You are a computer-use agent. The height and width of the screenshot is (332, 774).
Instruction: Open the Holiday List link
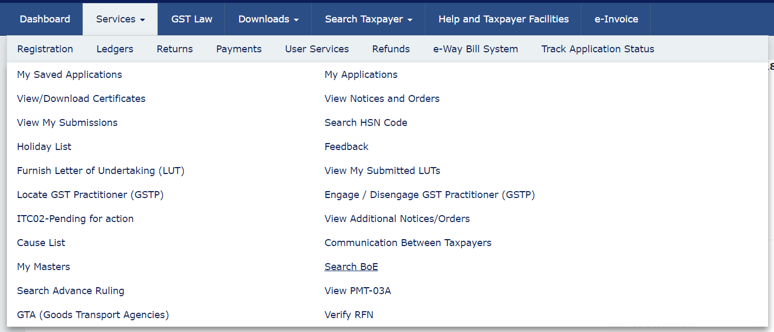point(44,147)
